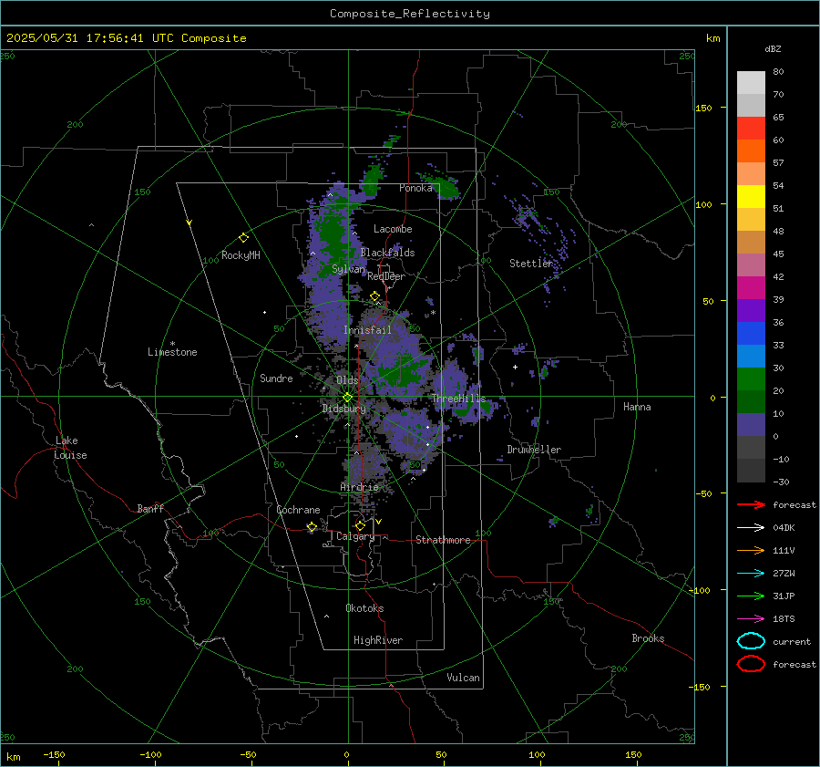Click the dBZ legend heading
The height and width of the screenshot is (767, 820).
click(x=773, y=48)
